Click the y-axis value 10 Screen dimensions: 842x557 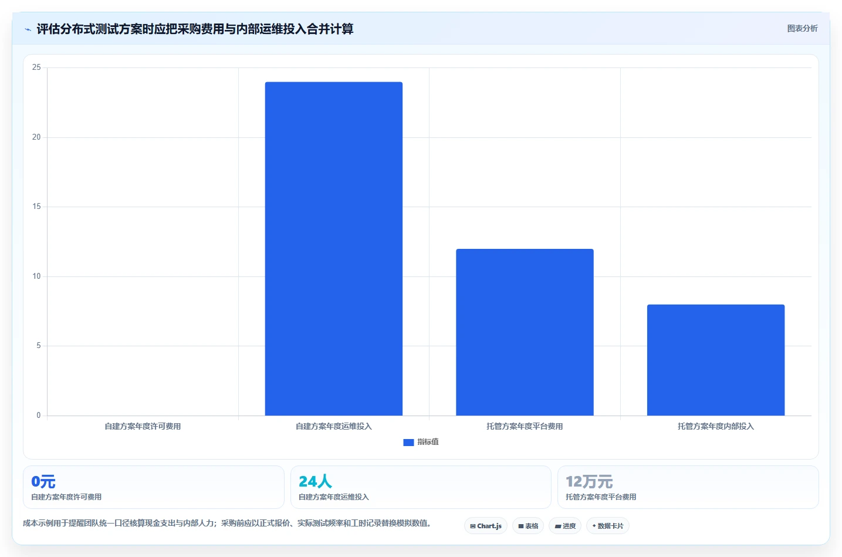coord(36,276)
